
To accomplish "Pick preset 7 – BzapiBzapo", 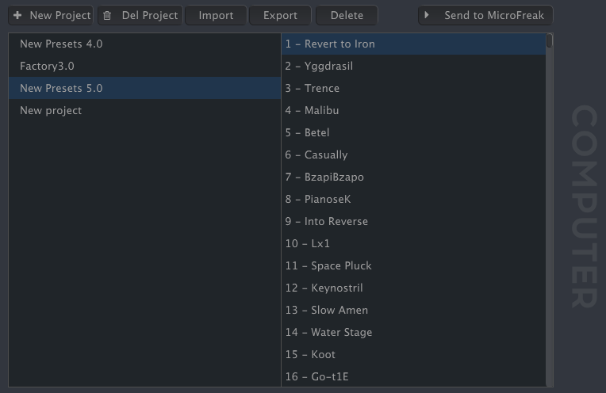I will pyautogui.click(x=413, y=177).
